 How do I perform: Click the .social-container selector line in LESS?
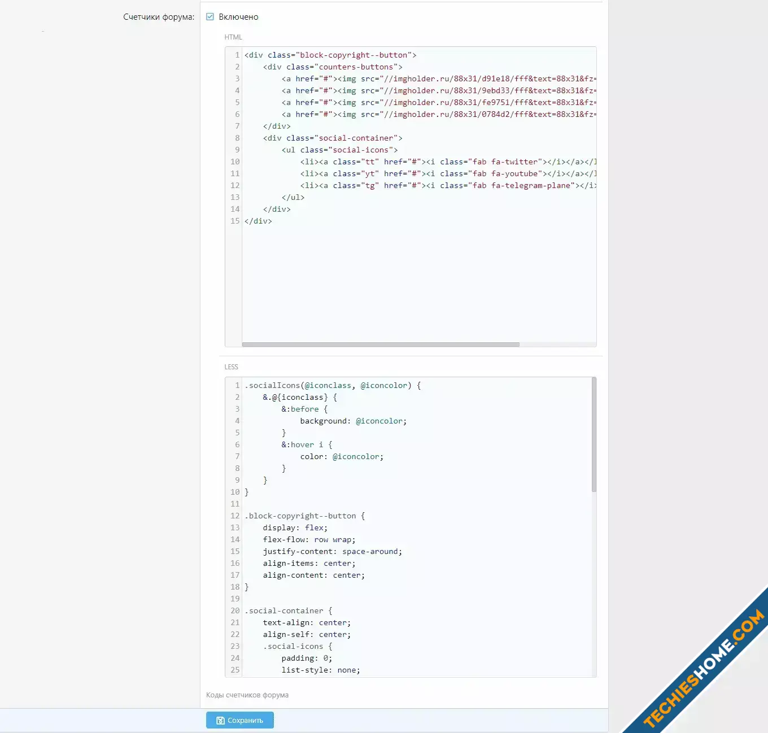pos(288,610)
